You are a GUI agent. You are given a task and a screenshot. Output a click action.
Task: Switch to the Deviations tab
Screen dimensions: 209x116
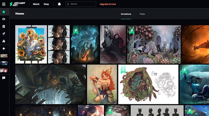point(126,14)
